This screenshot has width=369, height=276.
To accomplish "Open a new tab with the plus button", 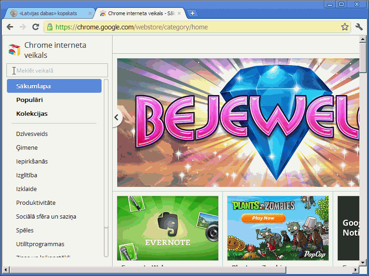I will click(192, 13).
